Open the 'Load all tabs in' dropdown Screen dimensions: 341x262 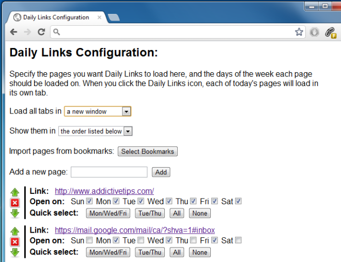tap(98, 111)
